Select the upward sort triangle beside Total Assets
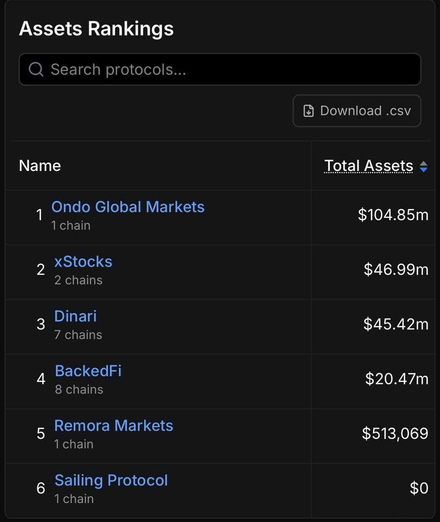Screen dimensions: 440x522 424,163
